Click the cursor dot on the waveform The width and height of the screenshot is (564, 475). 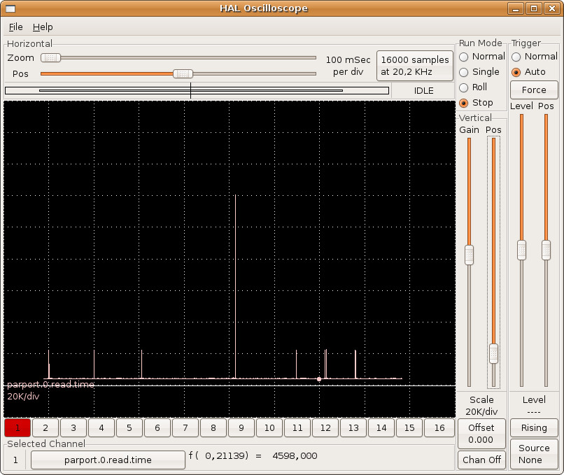coord(319,379)
